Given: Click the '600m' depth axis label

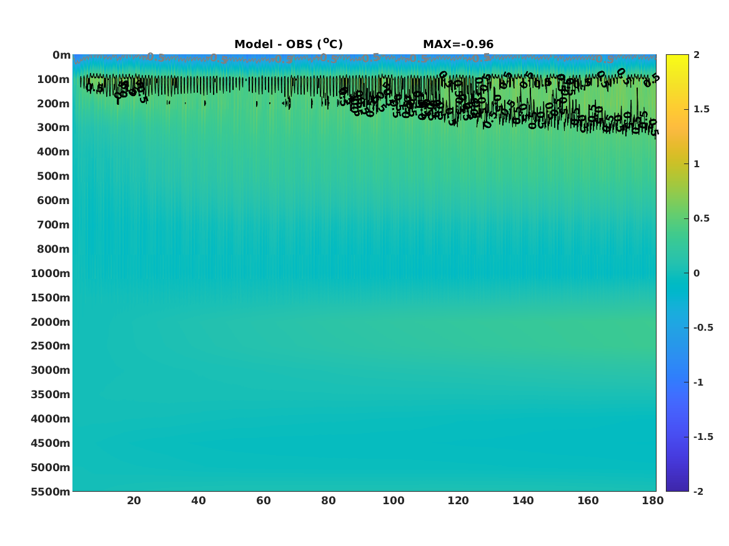Looking at the screenshot, I should coord(54,200).
